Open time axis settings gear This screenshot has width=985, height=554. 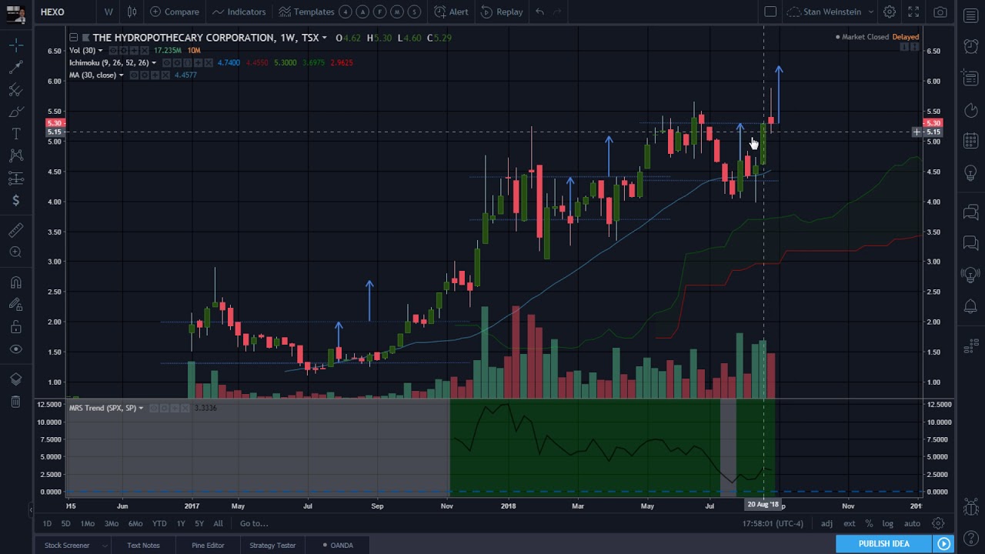938,524
